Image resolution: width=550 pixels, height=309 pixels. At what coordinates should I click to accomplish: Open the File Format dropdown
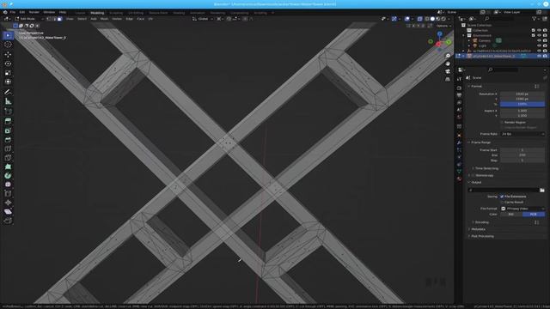point(522,209)
